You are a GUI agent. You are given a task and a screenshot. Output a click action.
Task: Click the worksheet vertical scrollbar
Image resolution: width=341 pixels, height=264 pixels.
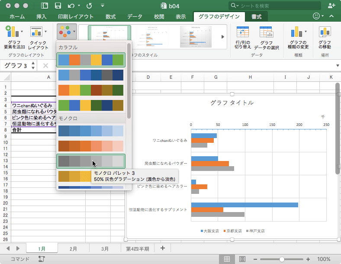[338, 128]
